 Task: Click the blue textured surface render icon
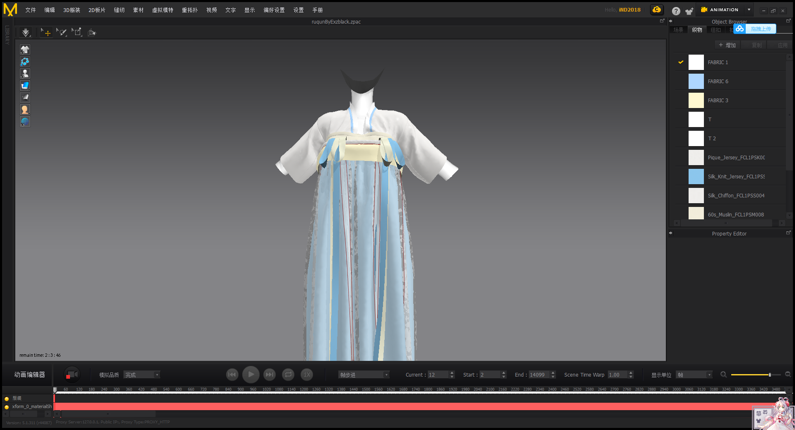(25, 86)
